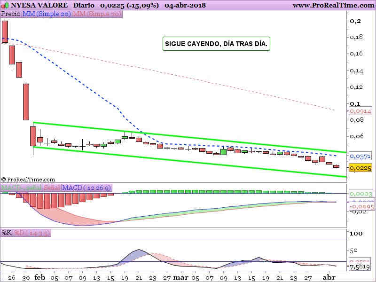Select the MM (Simple 20) label
Screen dimensions: 376x282
point(47,14)
